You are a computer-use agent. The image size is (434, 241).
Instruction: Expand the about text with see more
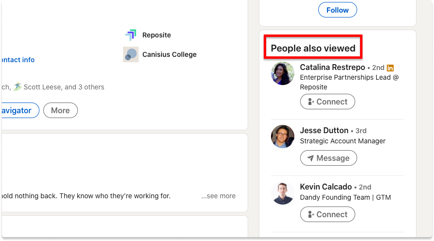click(218, 196)
